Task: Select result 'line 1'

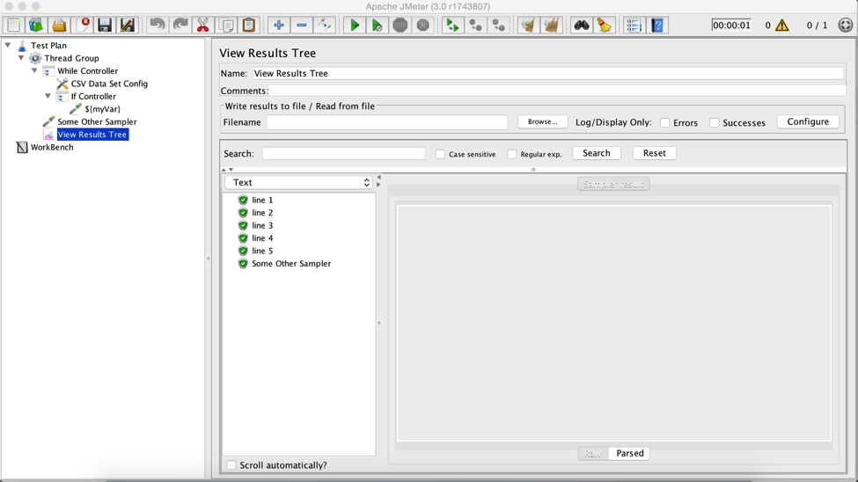Action: 262,201
